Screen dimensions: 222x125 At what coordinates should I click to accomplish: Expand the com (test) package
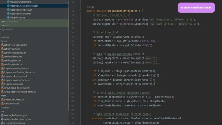(5, 26)
